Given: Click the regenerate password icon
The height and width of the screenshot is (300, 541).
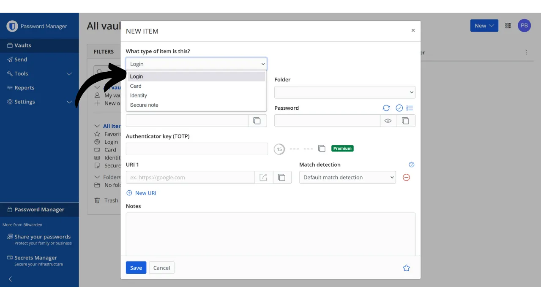Looking at the screenshot, I should pos(386,108).
